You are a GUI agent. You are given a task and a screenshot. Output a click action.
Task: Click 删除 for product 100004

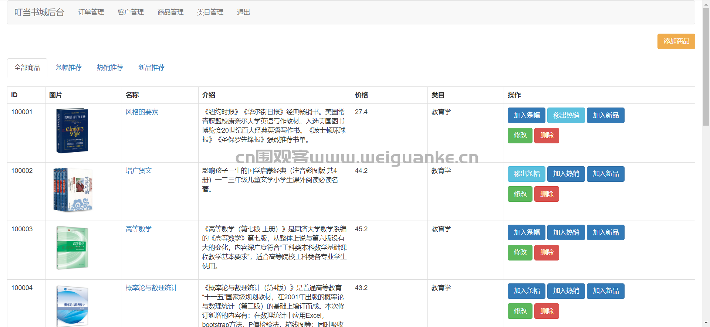[x=547, y=311]
